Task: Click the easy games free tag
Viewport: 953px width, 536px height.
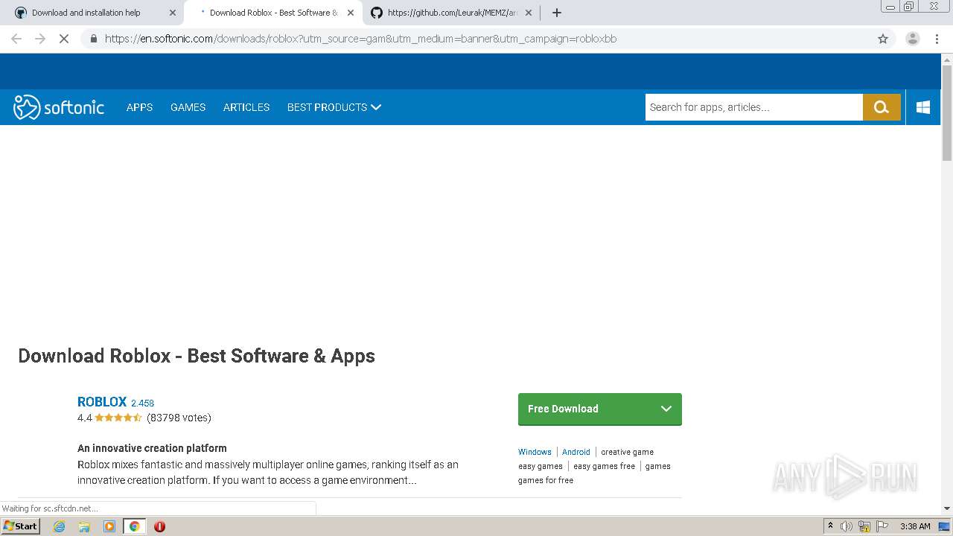Action: pos(604,466)
